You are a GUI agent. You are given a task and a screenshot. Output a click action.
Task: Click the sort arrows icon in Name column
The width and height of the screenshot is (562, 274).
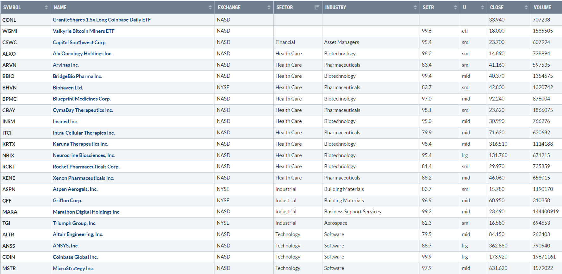[x=210, y=7]
